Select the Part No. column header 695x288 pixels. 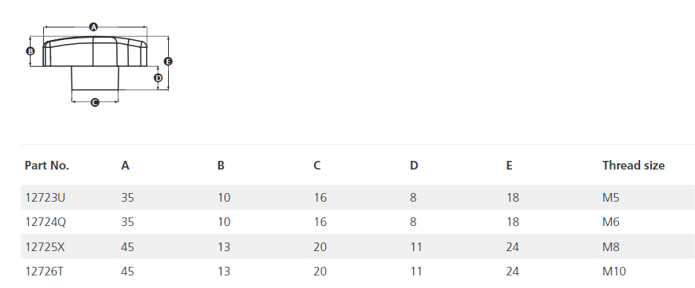pos(47,166)
